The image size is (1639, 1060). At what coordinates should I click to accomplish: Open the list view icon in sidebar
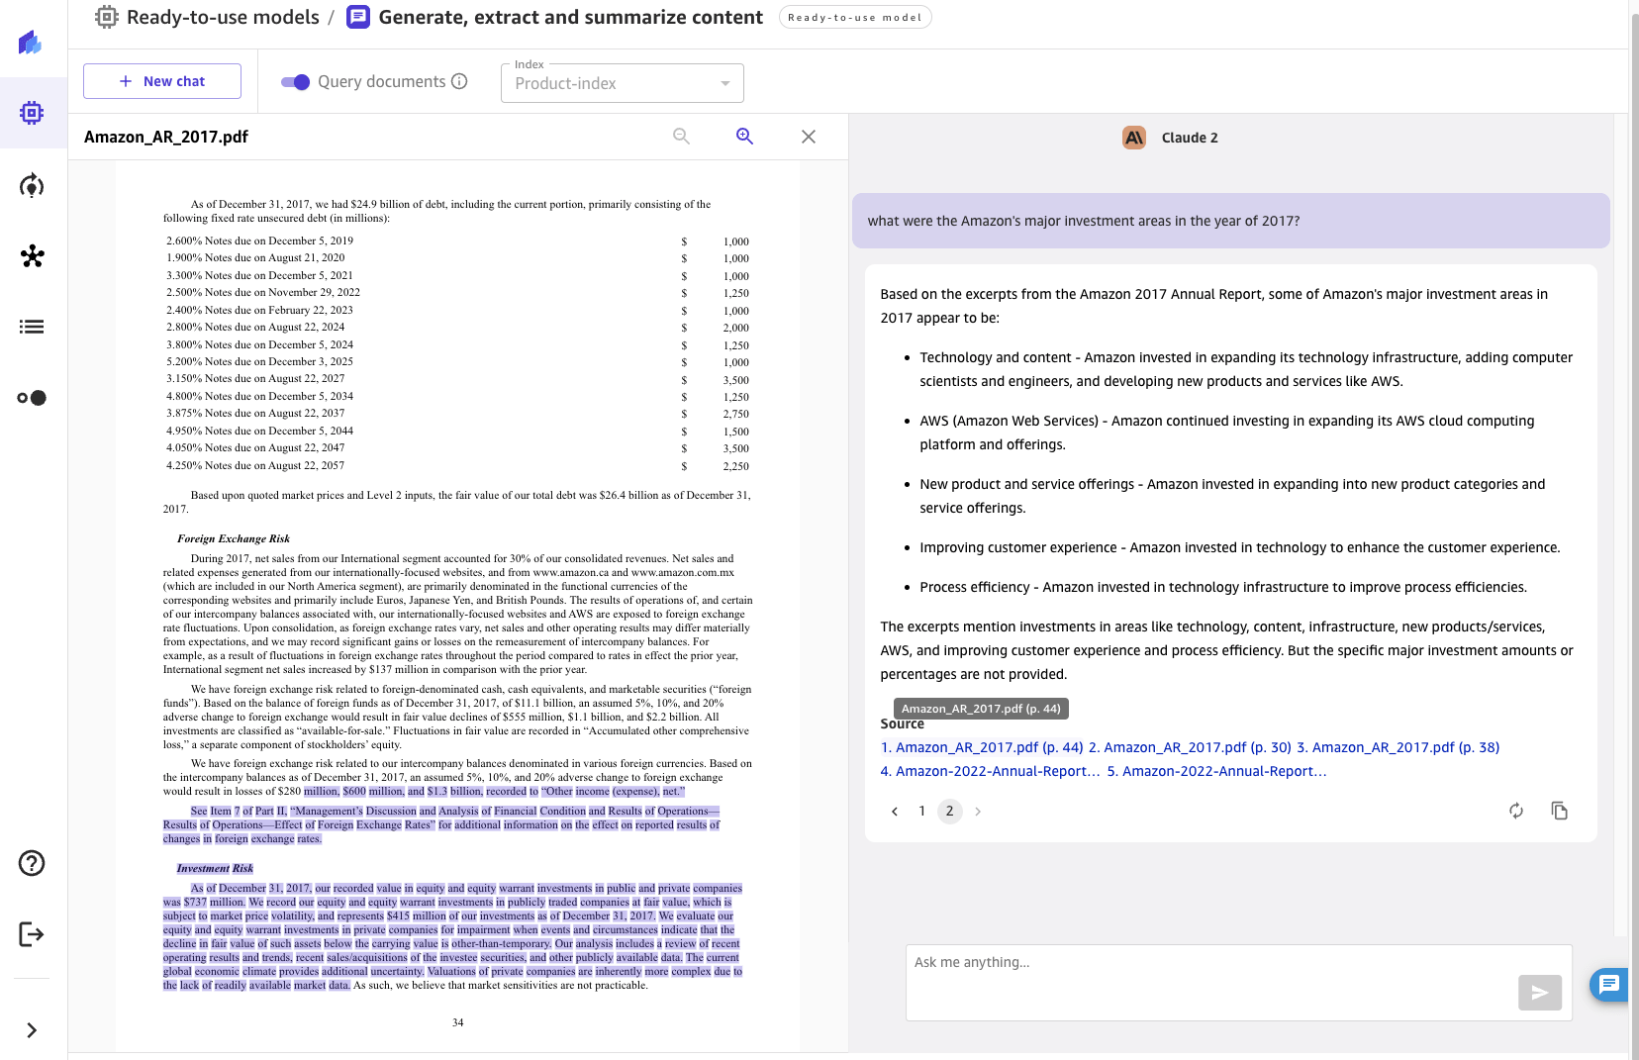(x=32, y=327)
